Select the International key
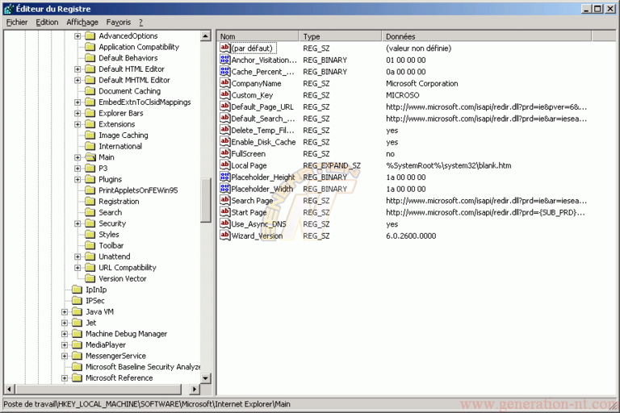 click(120, 146)
